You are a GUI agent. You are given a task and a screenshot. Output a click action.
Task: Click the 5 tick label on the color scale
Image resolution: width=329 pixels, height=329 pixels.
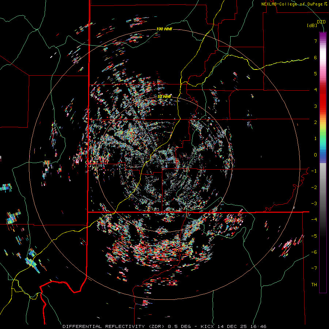point(315,73)
